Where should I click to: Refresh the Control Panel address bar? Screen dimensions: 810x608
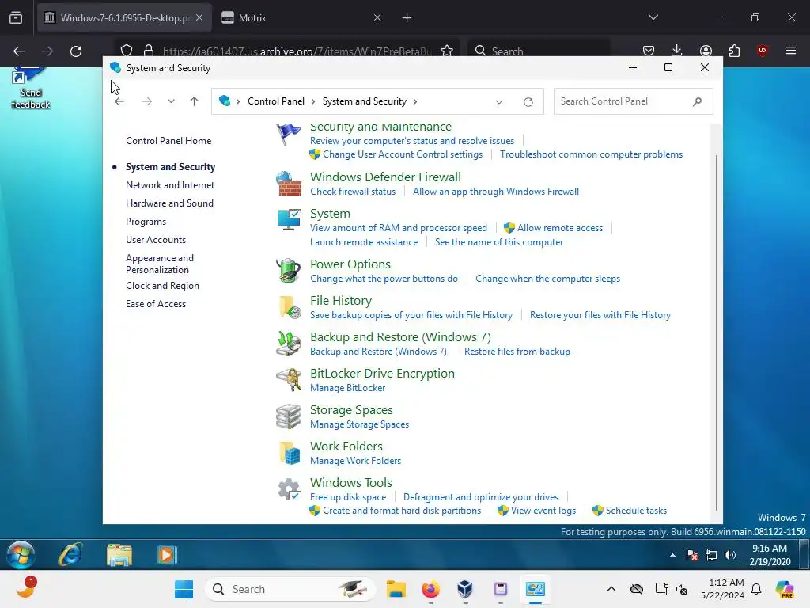(x=528, y=102)
